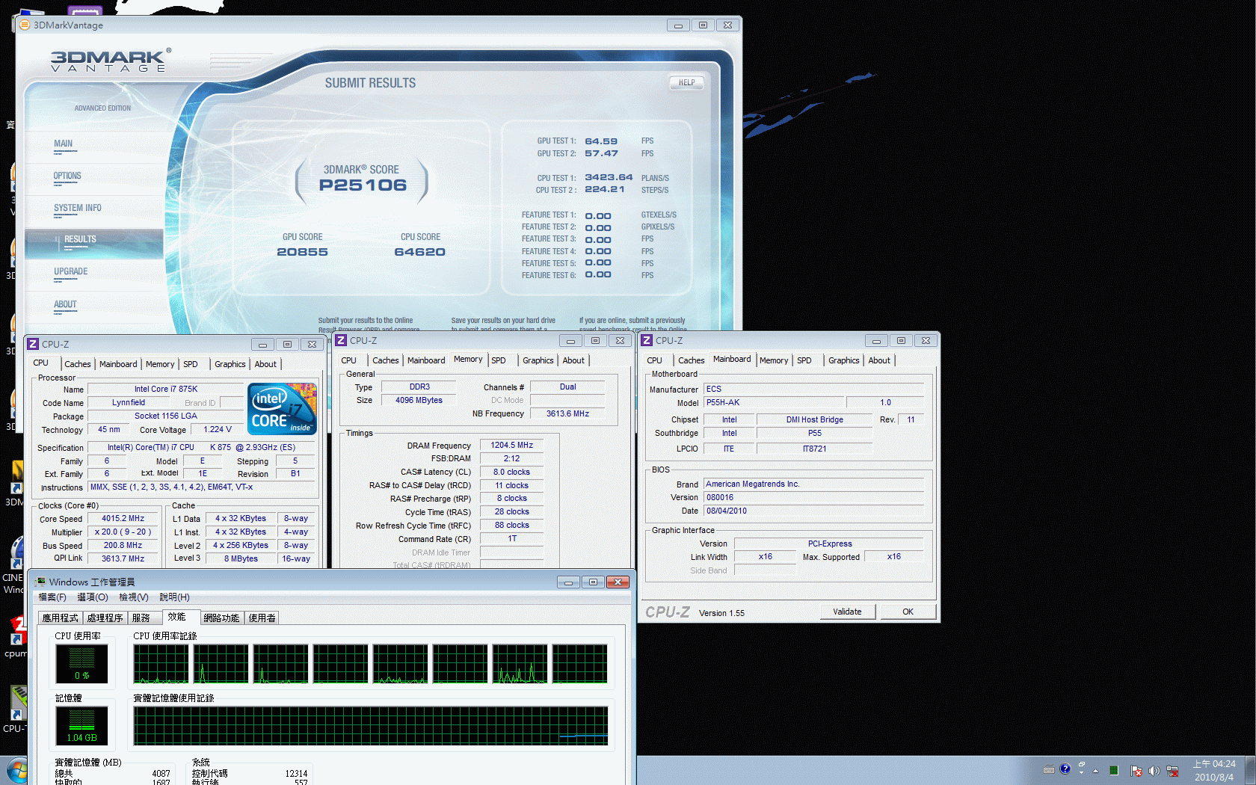
Task: Open the Action Center flag icon
Action: 1136,771
